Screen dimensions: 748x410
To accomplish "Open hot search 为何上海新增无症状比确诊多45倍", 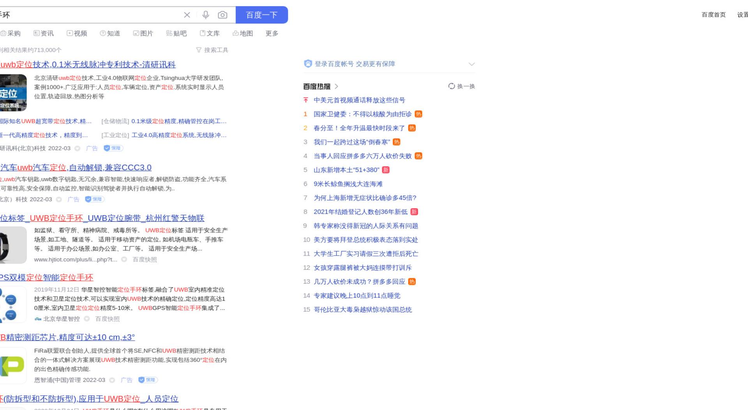I will [x=365, y=198].
